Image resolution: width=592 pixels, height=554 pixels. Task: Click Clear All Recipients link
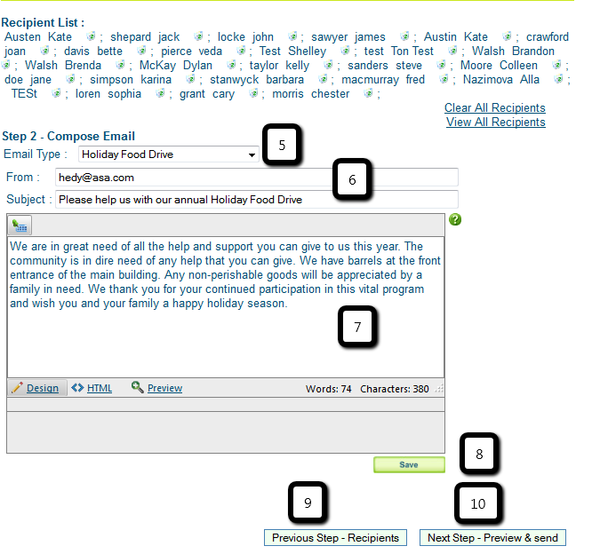[x=495, y=108]
